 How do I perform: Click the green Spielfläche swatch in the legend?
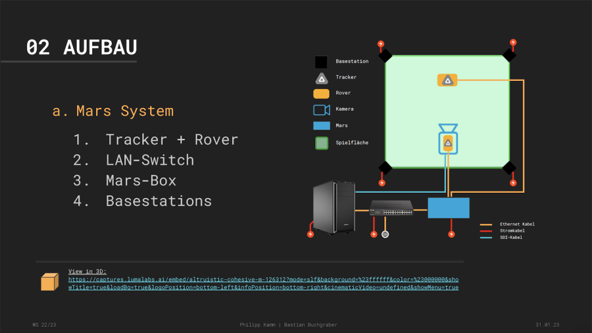[x=321, y=142]
